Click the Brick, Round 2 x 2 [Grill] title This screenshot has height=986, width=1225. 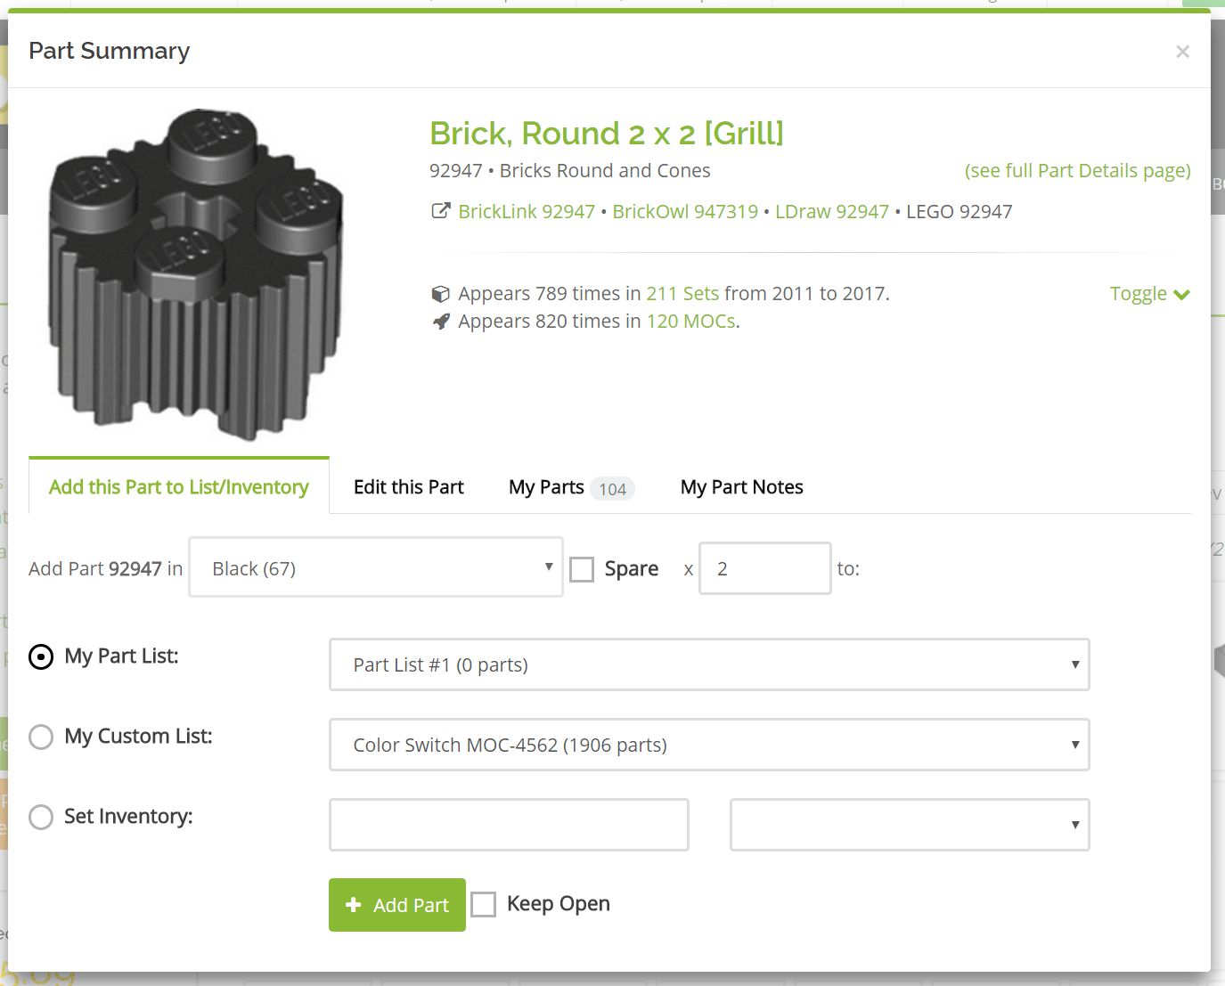point(607,134)
